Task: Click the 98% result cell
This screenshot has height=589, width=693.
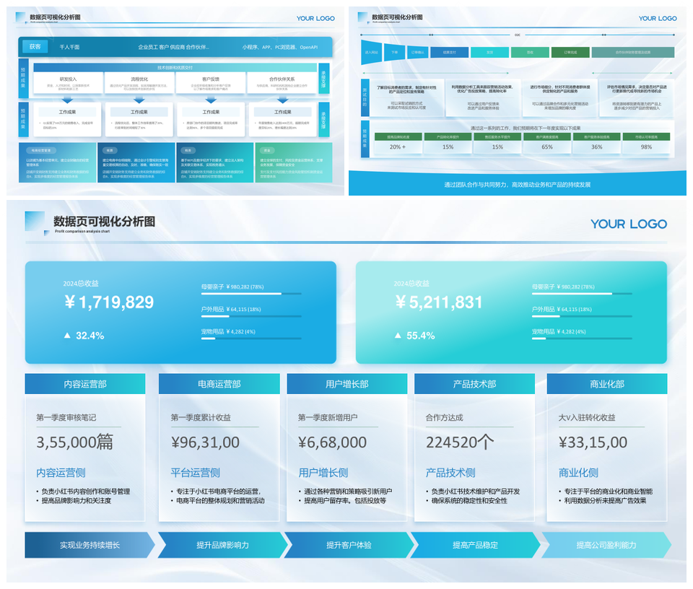Action: point(646,147)
